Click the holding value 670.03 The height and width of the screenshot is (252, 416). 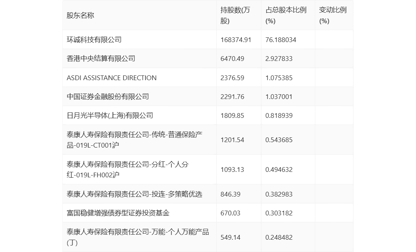230,213
